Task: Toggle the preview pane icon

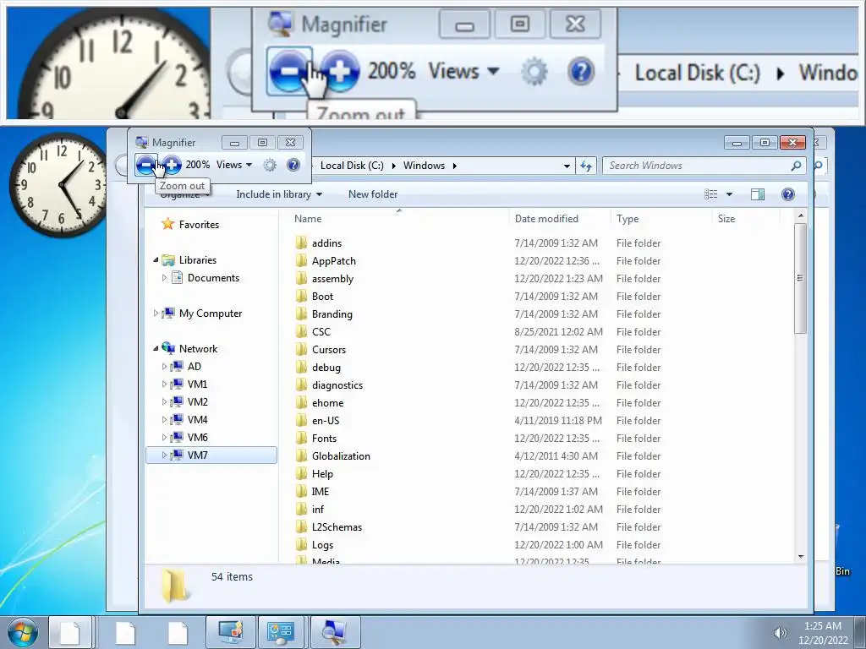Action: (x=758, y=194)
